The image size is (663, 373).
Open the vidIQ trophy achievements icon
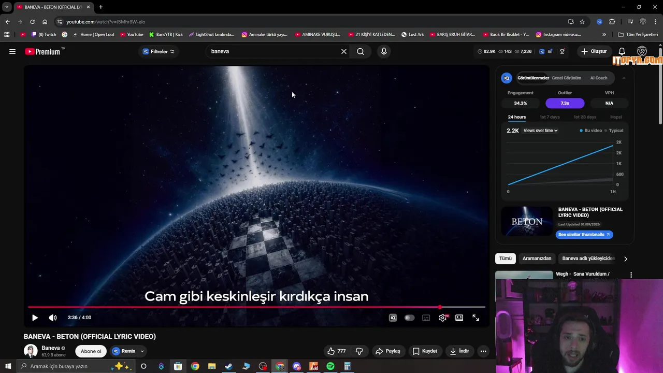coord(562,51)
